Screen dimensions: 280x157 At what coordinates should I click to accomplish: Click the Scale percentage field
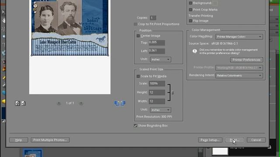point(157,83)
